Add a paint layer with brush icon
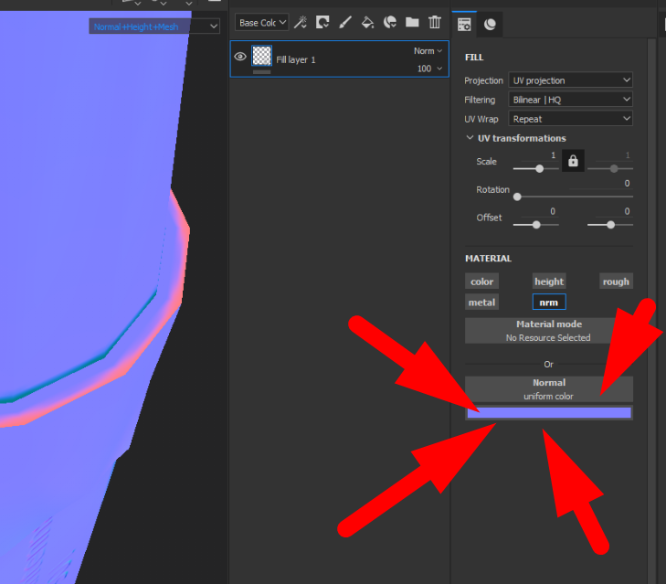Image resolution: width=666 pixels, height=584 pixels. (x=345, y=22)
